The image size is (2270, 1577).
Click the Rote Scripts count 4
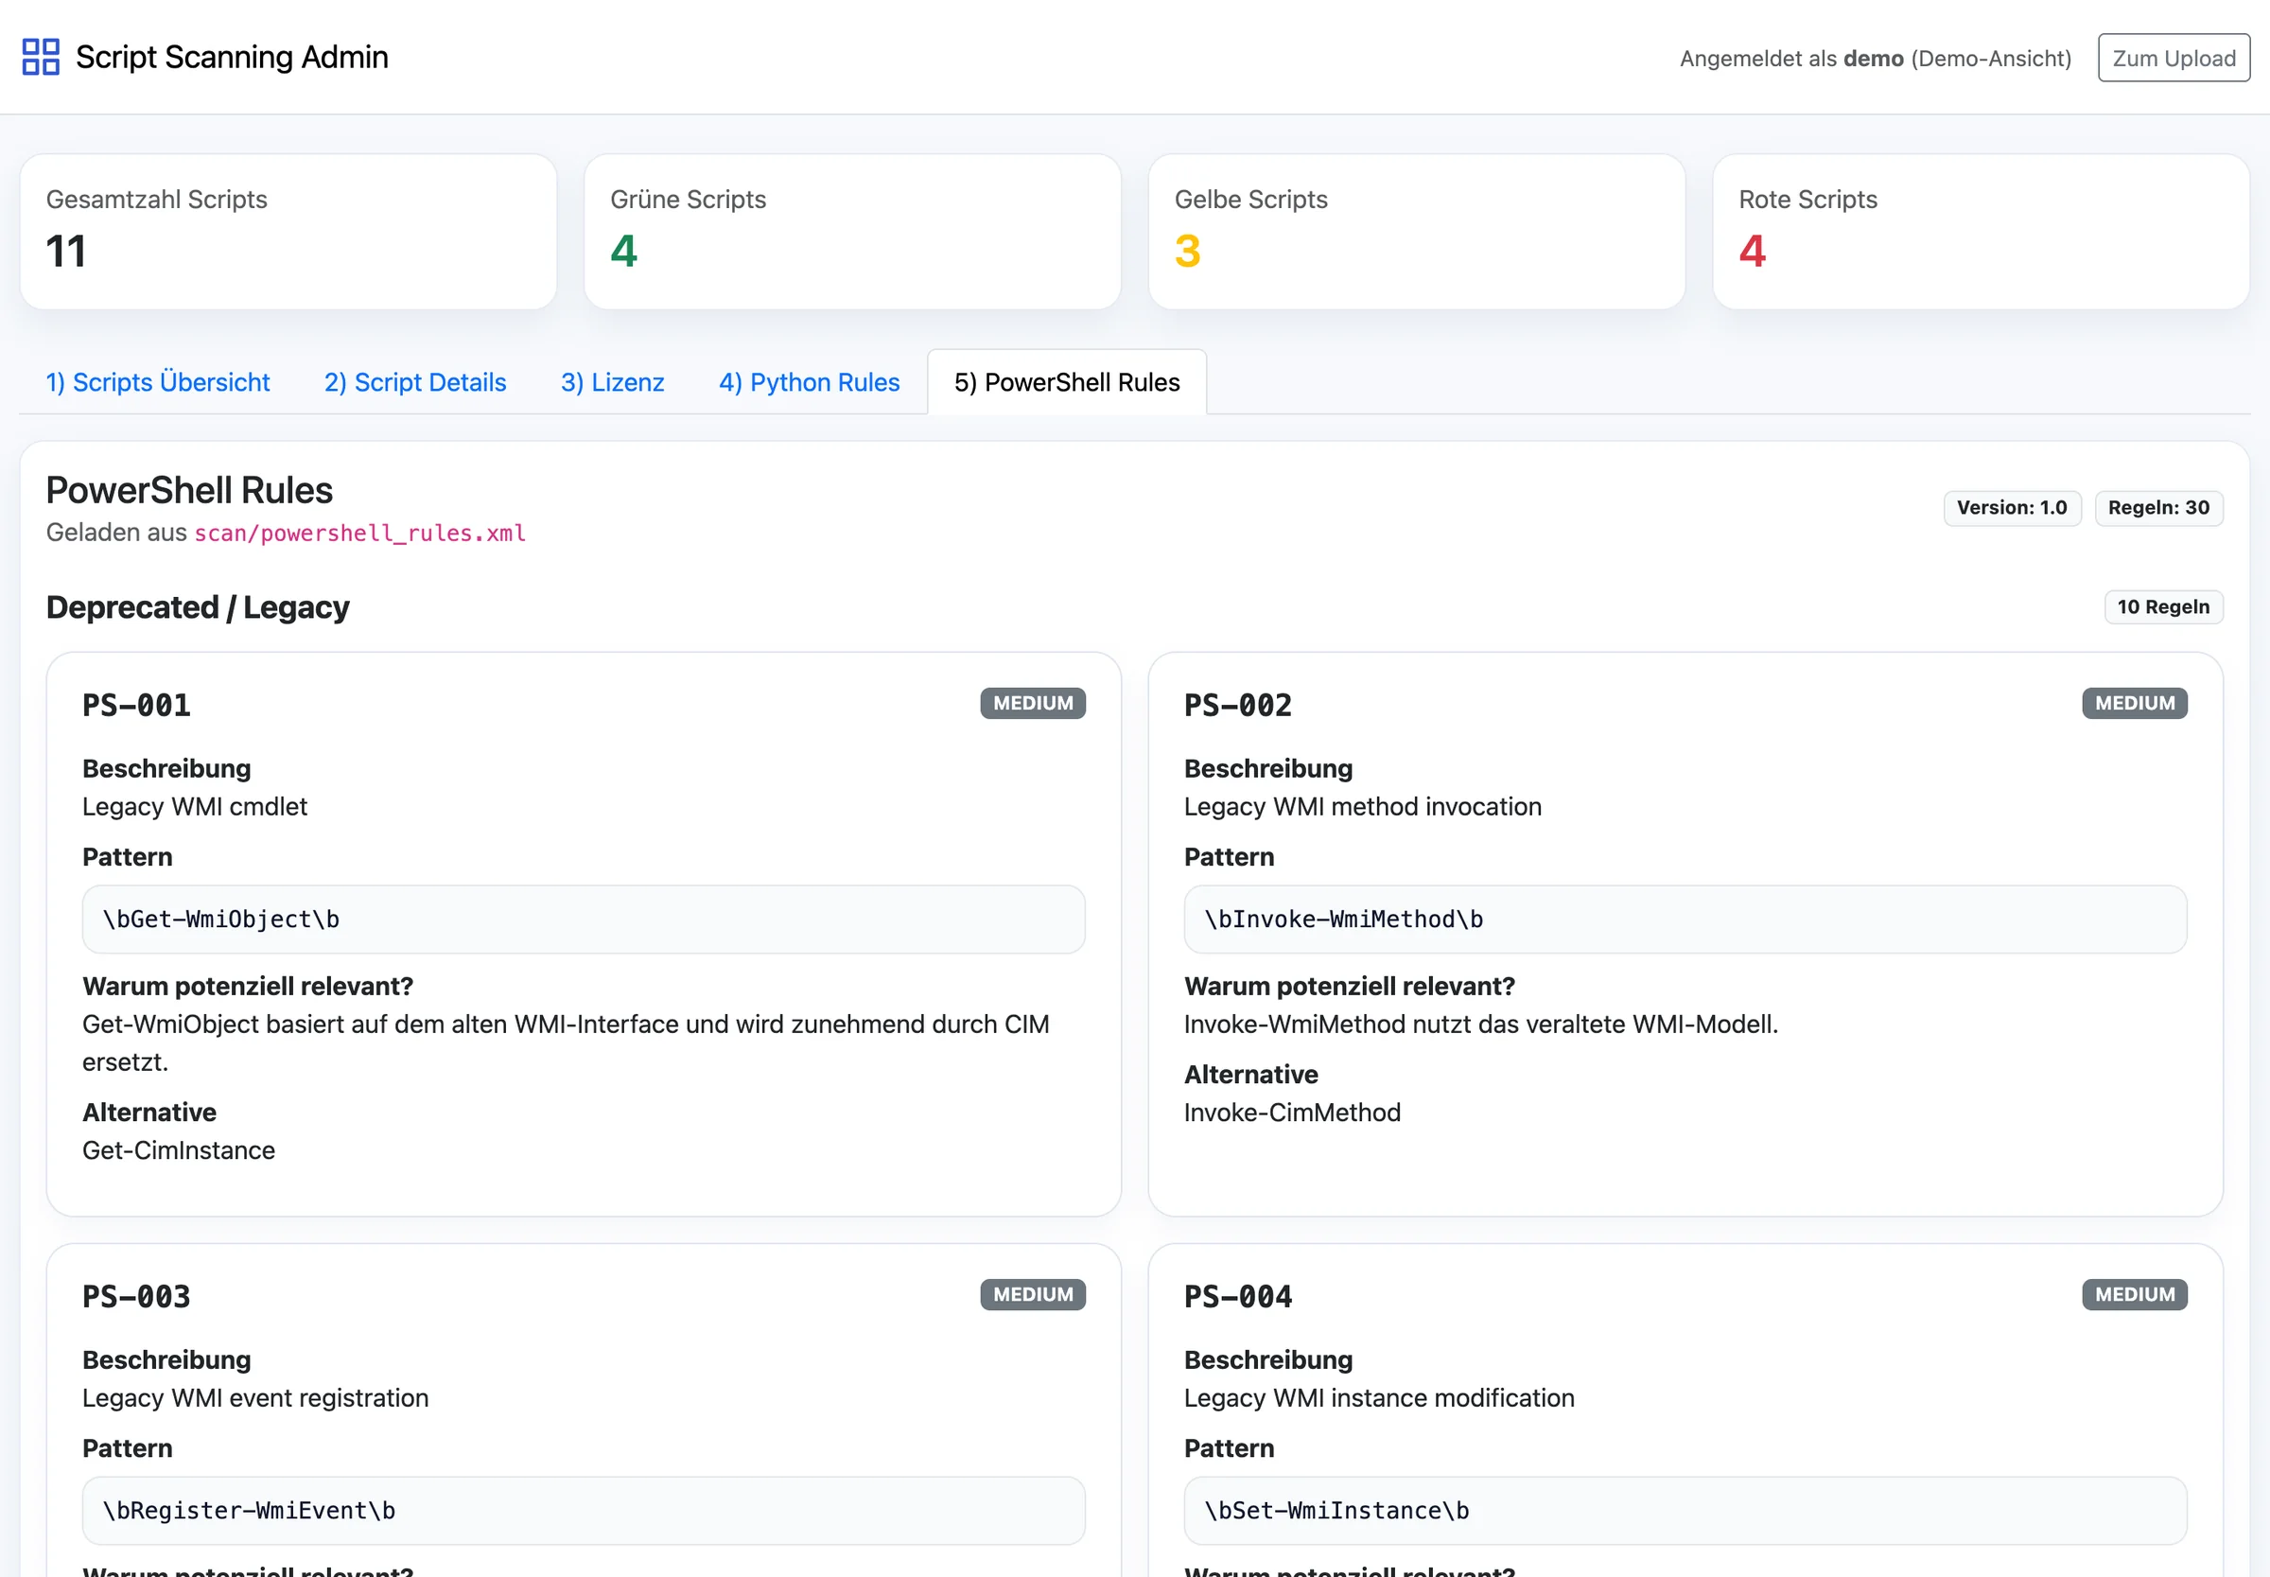pyautogui.click(x=1753, y=251)
